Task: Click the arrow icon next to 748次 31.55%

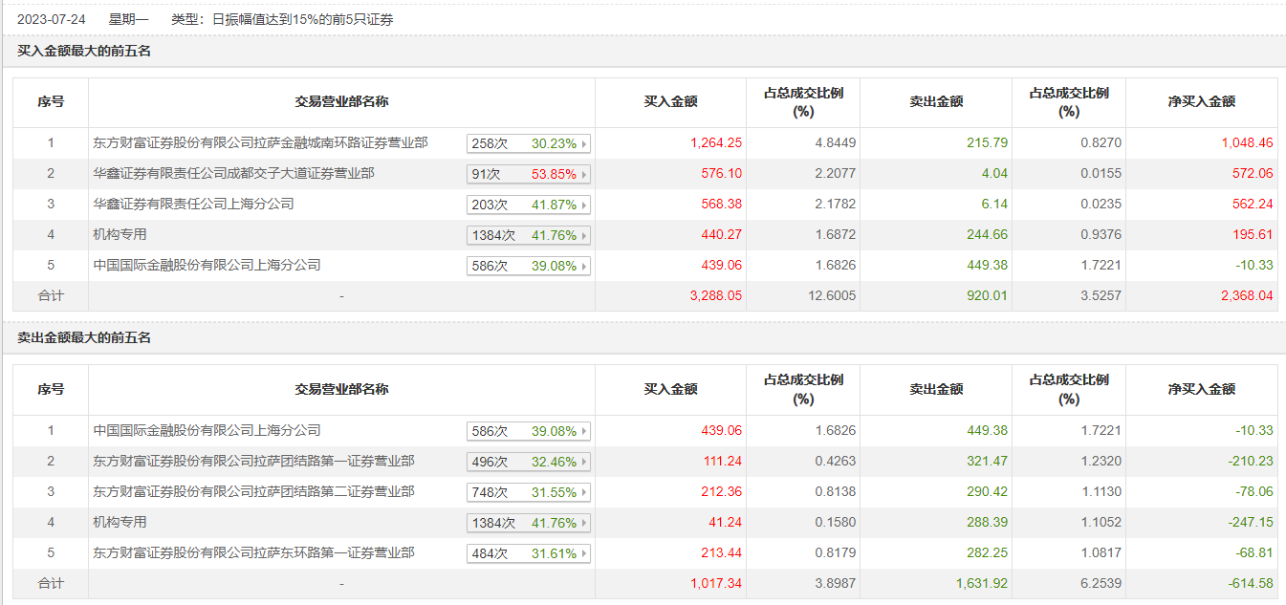Action: (584, 492)
